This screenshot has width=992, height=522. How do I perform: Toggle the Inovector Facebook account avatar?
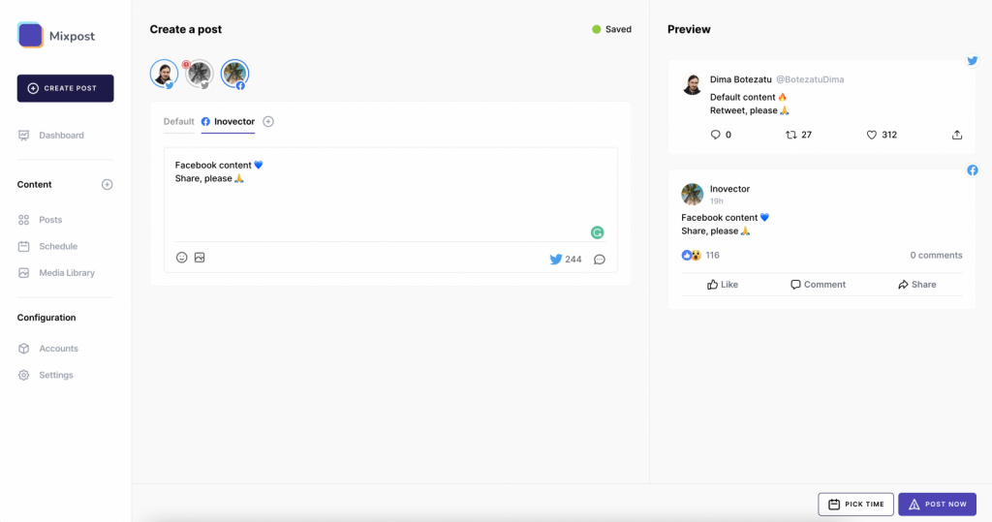click(234, 74)
